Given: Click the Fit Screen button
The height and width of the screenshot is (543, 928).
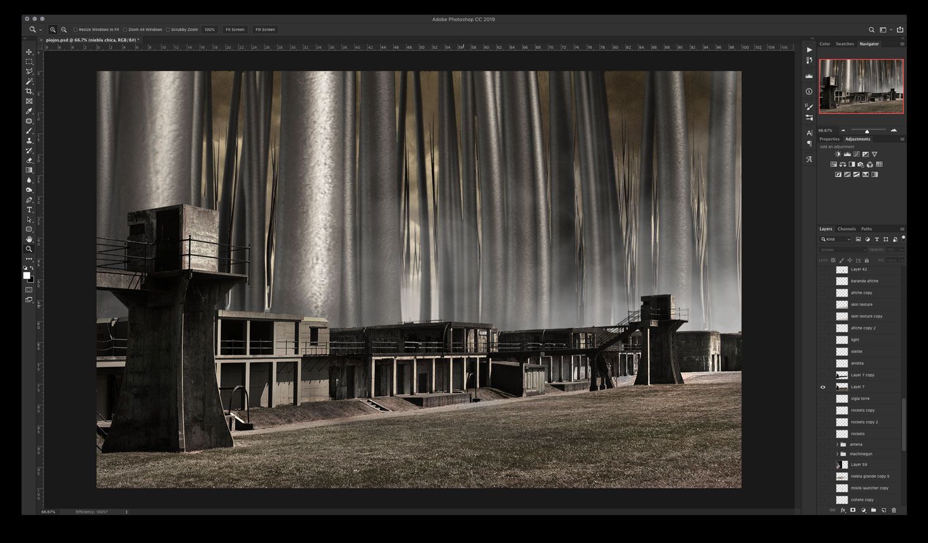Looking at the screenshot, I should pyautogui.click(x=235, y=30).
